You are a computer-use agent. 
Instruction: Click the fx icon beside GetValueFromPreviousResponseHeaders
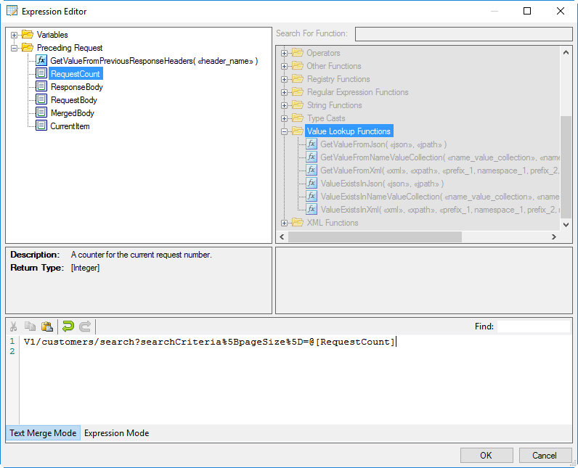(41, 60)
